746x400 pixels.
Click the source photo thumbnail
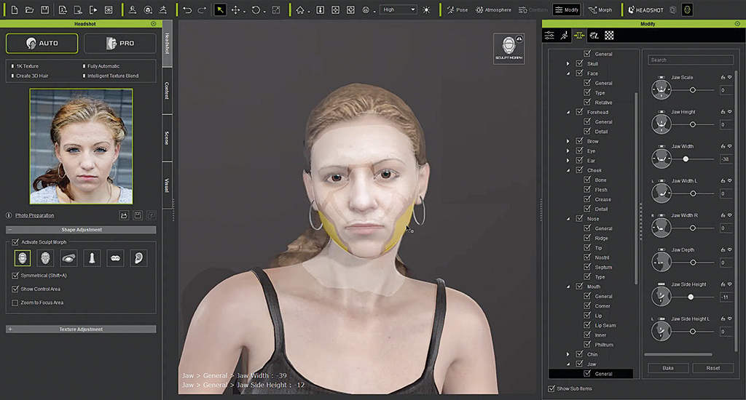82,146
